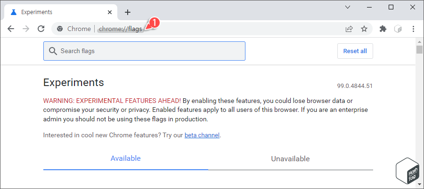
Task: Close the Experiments tab
Action: 109,12
